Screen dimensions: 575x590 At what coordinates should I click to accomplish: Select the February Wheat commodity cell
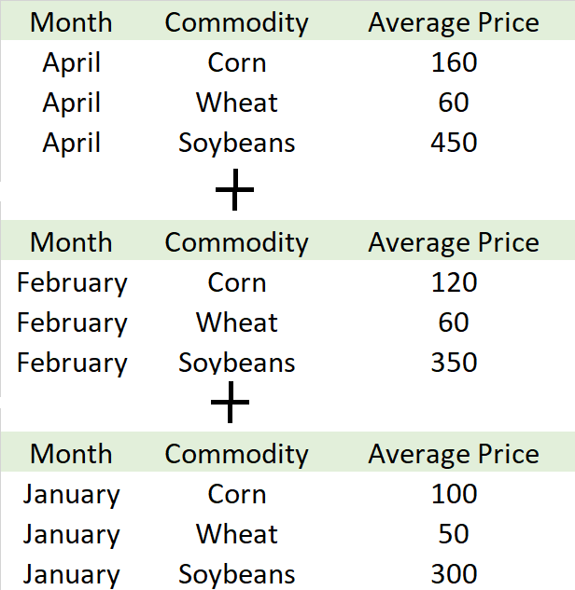point(236,322)
